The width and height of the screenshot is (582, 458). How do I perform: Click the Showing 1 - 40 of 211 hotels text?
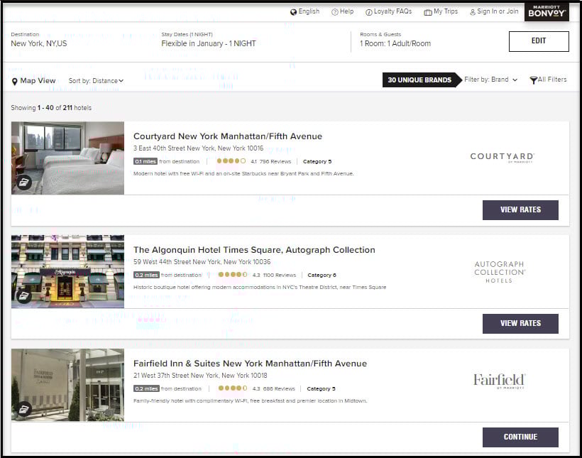51,108
